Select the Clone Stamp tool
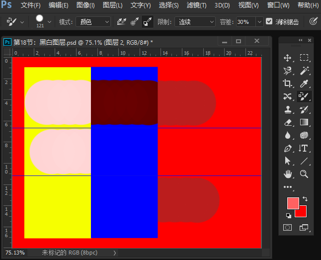The height and width of the screenshot is (260, 321). [x=288, y=109]
